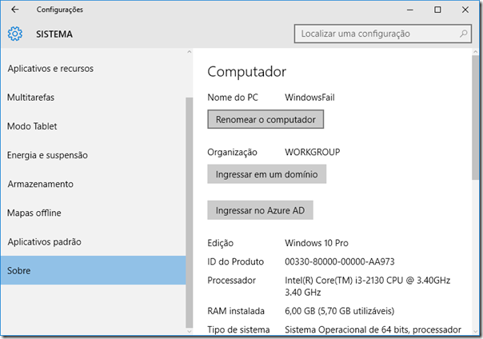
Task: Click the 'Nome do PC' label
Action: tap(233, 98)
